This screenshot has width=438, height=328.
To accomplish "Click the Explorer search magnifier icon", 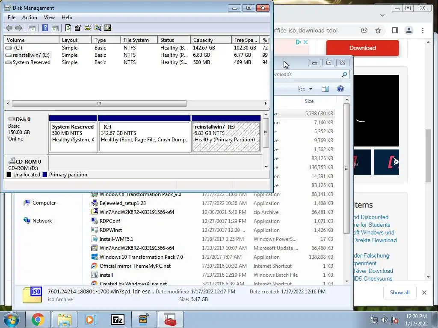I will click(344, 74).
